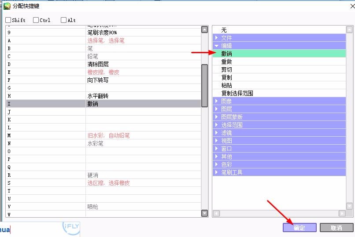This screenshot has height=237, width=355.
Task: Select the empty Q key row
Action: click(x=104, y=167)
